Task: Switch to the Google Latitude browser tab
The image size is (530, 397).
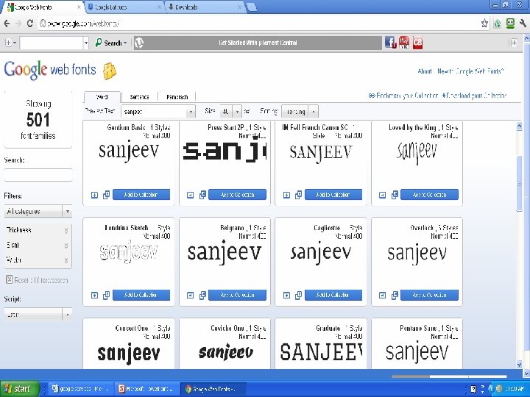Action: click(x=124, y=7)
